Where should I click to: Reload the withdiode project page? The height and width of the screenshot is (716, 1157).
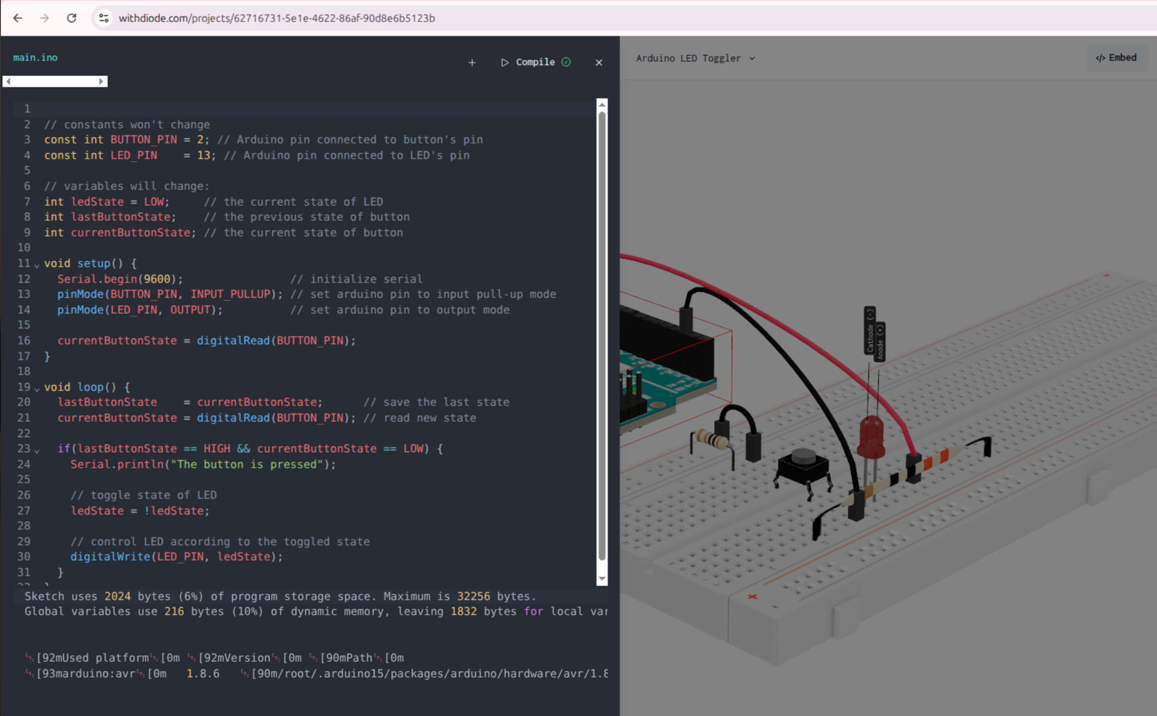click(72, 18)
